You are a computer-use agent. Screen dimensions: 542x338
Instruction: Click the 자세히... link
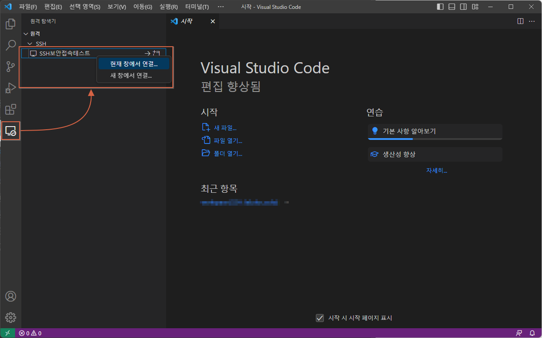coord(437,171)
